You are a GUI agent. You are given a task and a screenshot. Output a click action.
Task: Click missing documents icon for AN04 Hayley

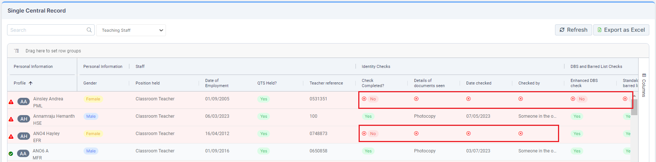tap(416, 134)
